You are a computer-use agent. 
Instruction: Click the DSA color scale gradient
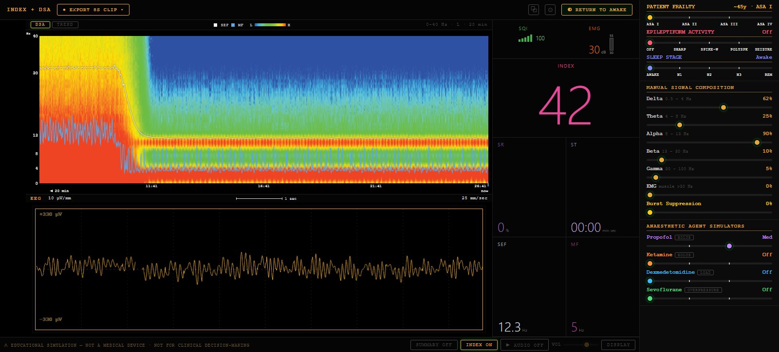(270, 25)
